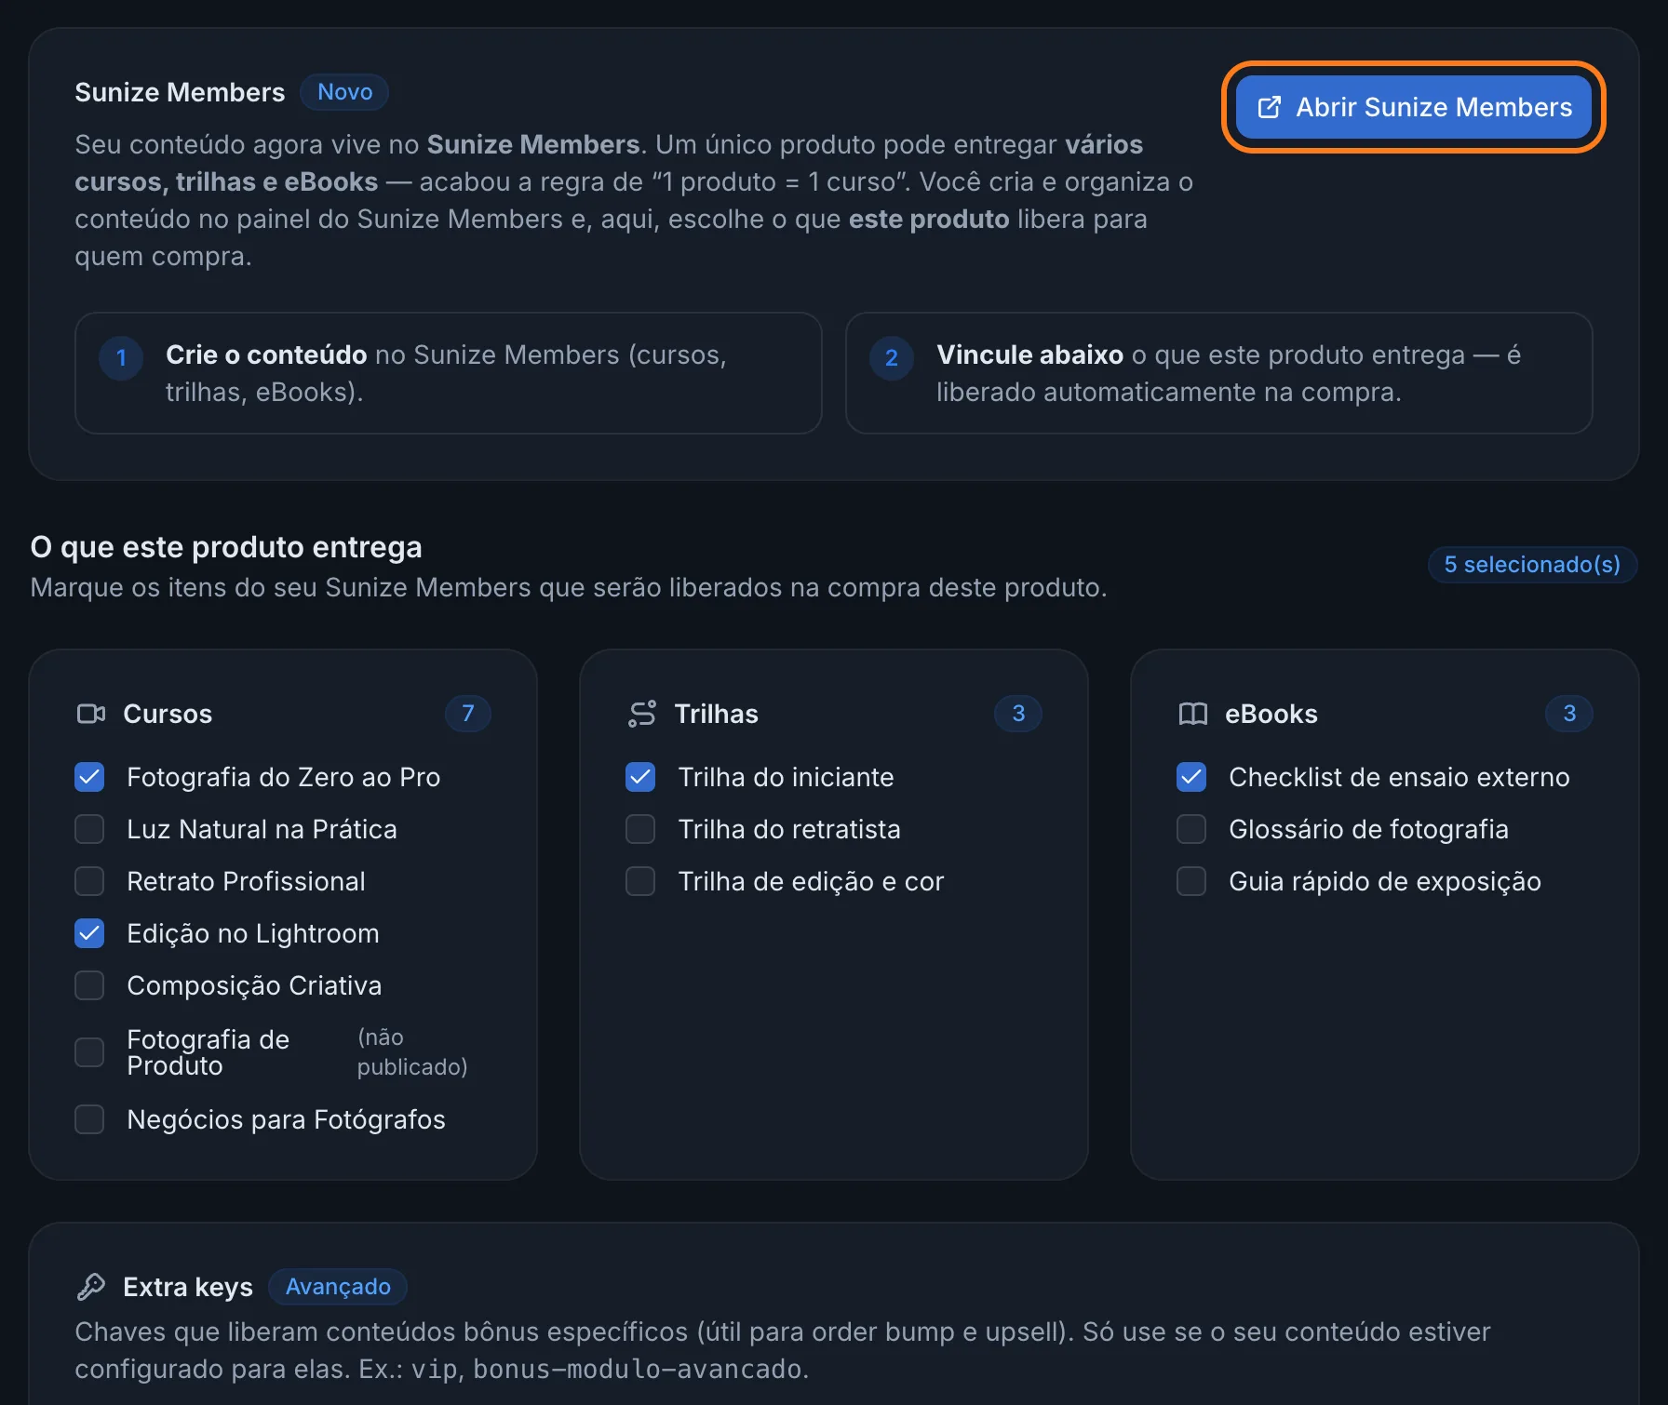Uncheck Fotografia do Zero ao Pro
The image size is (1668, 1405).
pos(89,777)
